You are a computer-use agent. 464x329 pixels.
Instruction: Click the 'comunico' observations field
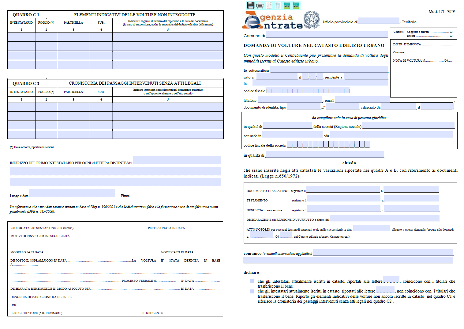(383, 252)
